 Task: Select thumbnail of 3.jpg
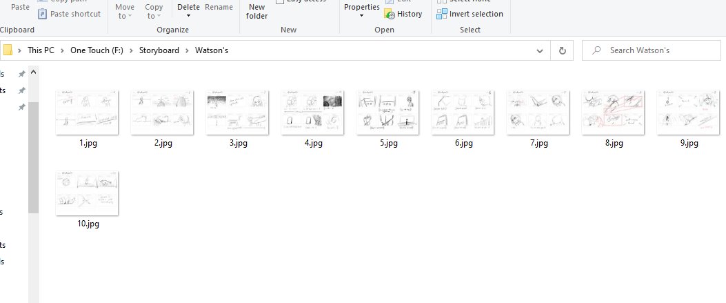pyautogui.click(x=237, y=112)
